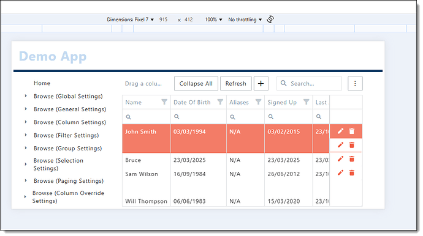Click the edit pencil for John Smith row
Screen dimensions: 423x236
click(340, 131)
